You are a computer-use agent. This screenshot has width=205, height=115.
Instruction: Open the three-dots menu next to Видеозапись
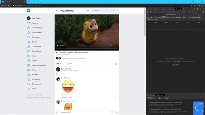click(87, 11)
